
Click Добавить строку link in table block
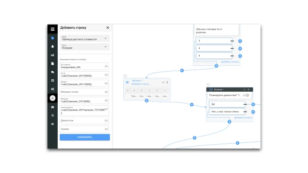[x=140, y=84]
